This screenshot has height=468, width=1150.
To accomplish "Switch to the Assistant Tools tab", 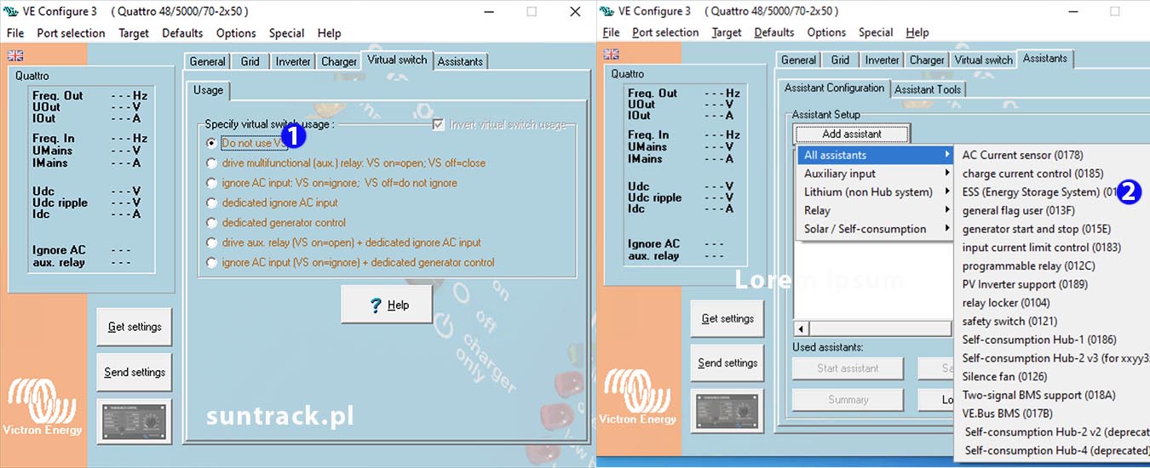I will [x=928, y=89].
